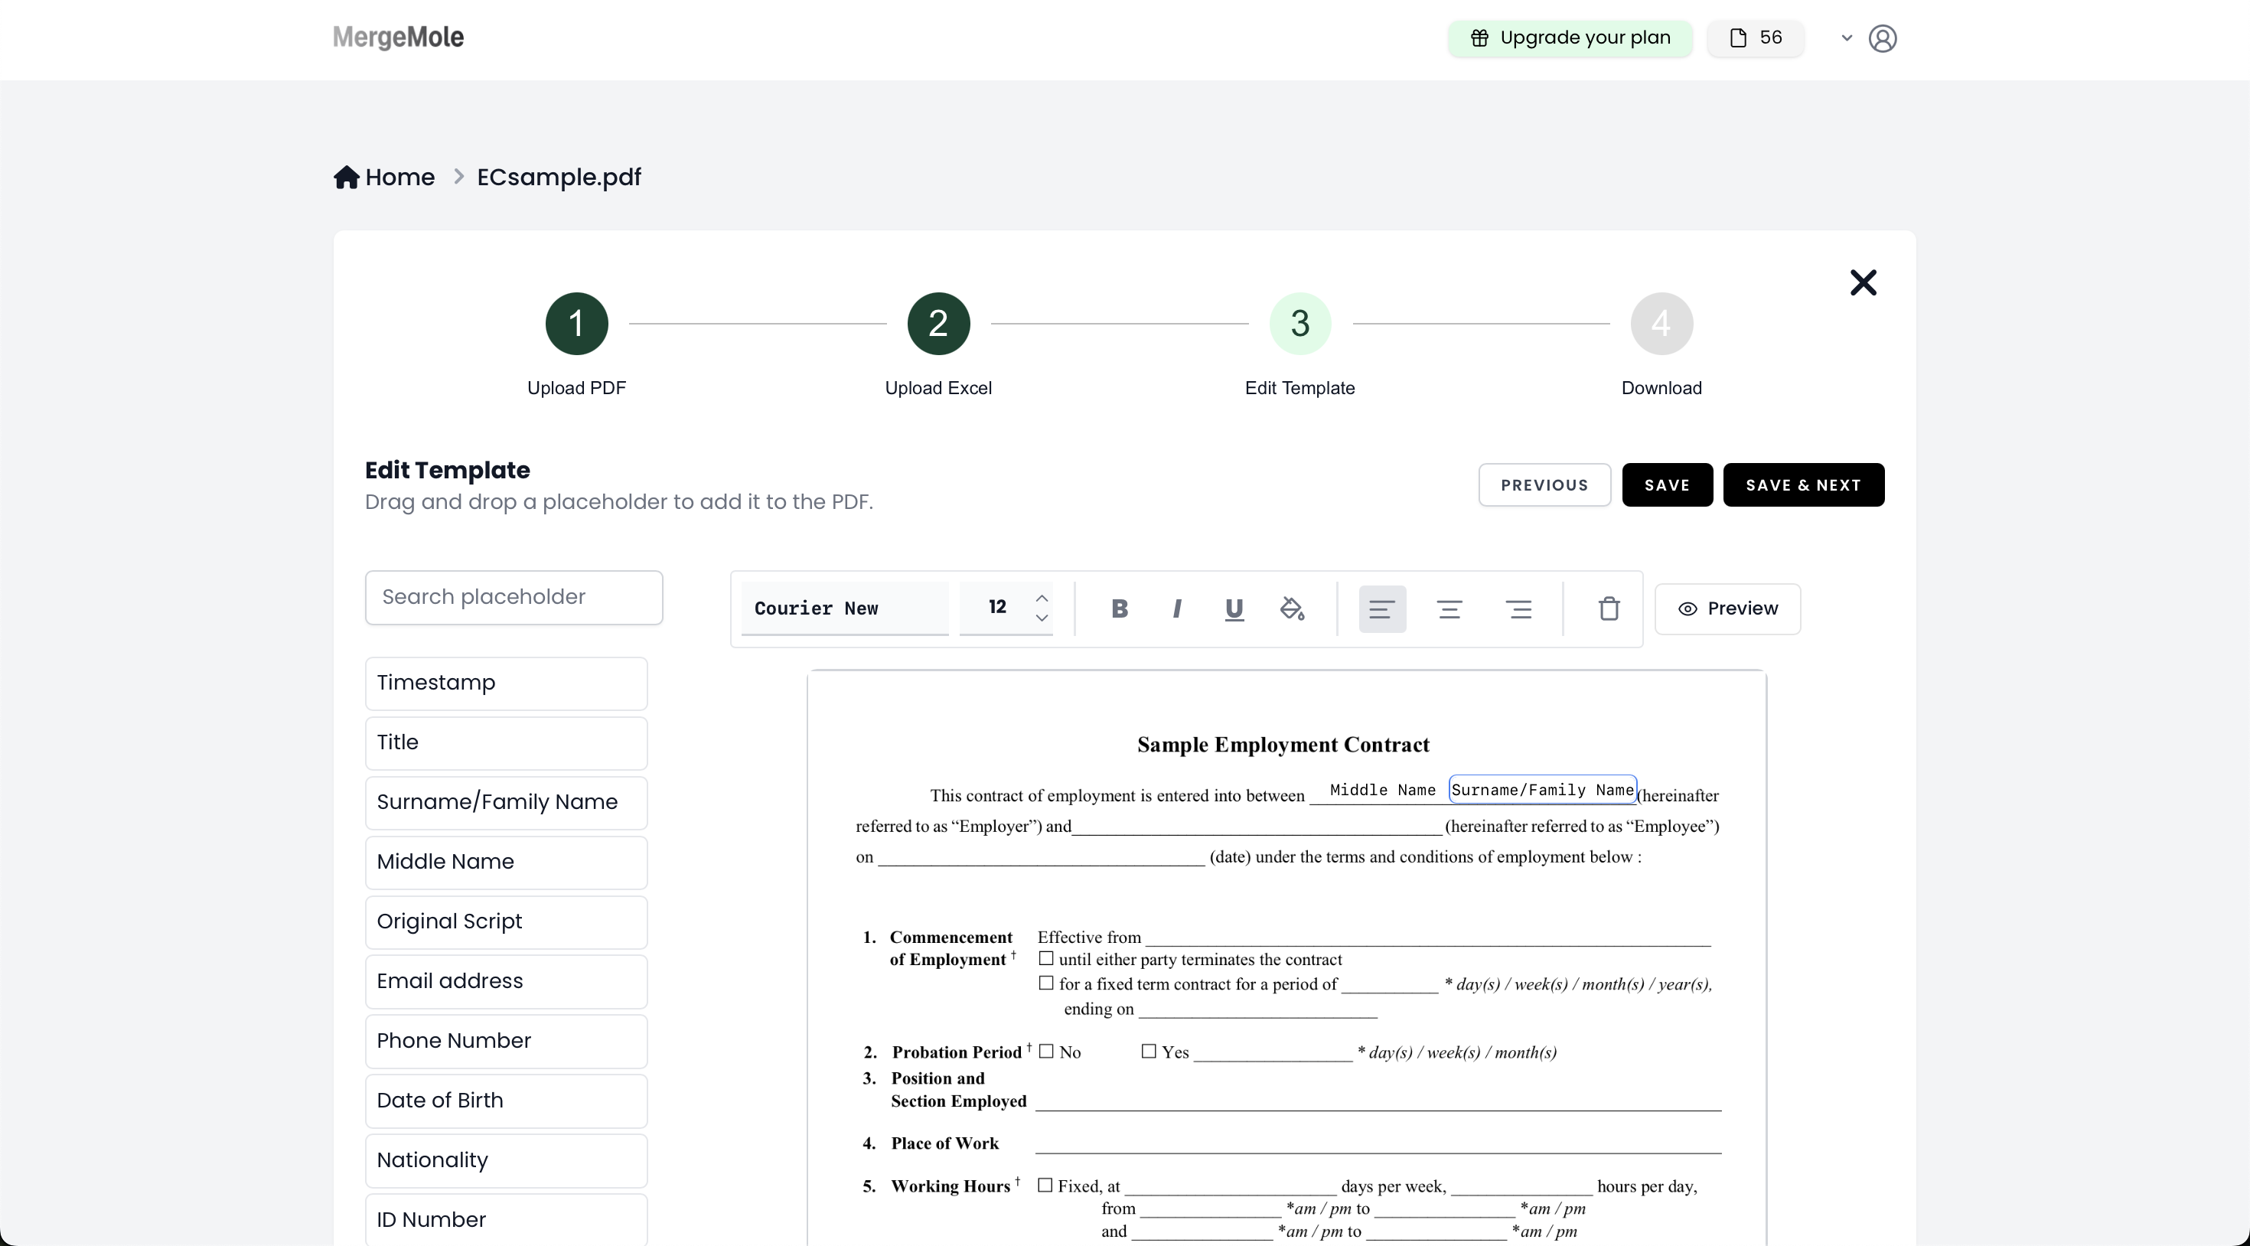Decrease font size with down arrow

[1041, 618]
